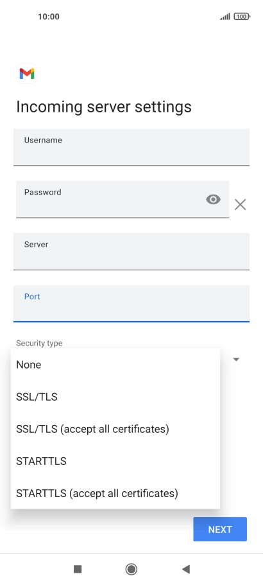The image size is (263, 585).
Task: Open recent apps with square button
Action: pos(78,569)
